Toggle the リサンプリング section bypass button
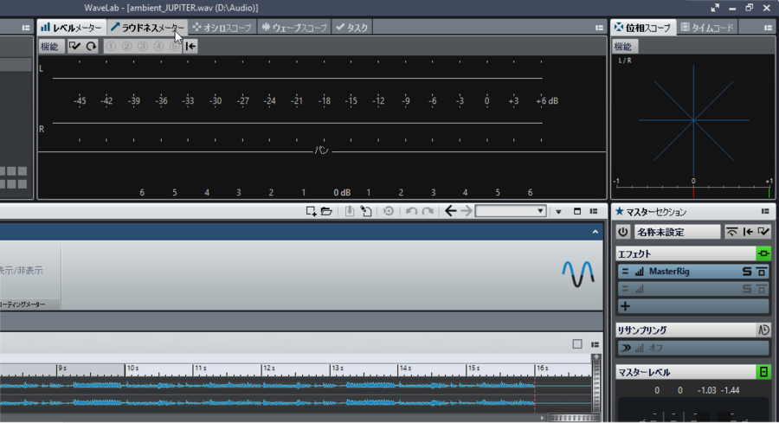 tap(763, 330)
